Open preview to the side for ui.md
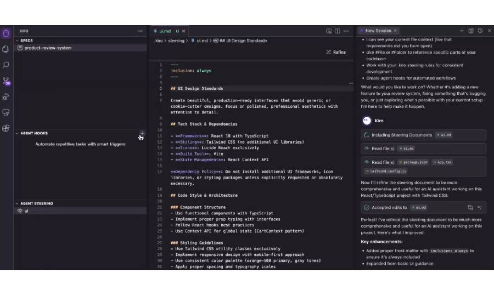The width and height of the screenshot is (494, 296). pos(329,31)
